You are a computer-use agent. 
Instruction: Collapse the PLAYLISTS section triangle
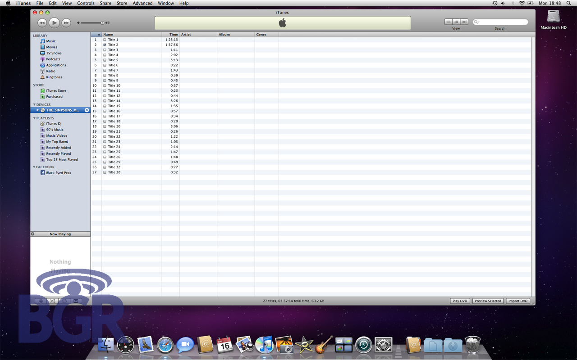[x=34, y=118]
